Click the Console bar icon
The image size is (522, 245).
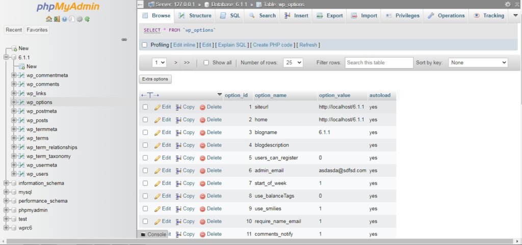pos(143,234)
